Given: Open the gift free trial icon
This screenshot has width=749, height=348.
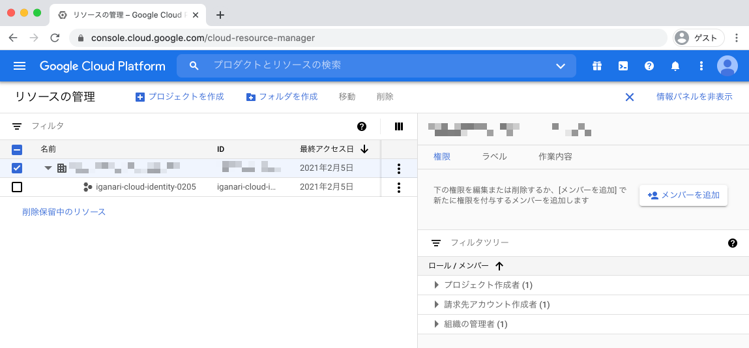Looking at the screenshot, I should (x=597, y=66).
